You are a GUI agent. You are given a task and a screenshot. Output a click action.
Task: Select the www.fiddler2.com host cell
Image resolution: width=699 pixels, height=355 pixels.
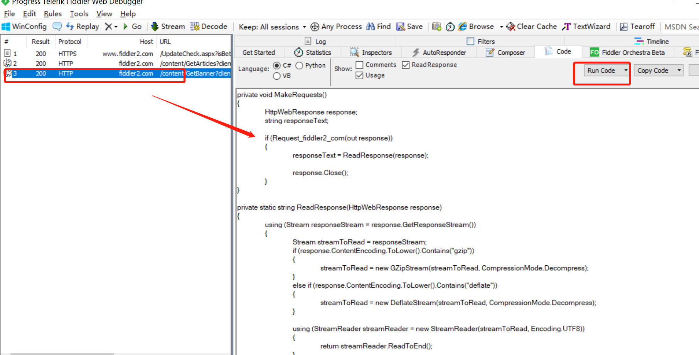point(128,54)
